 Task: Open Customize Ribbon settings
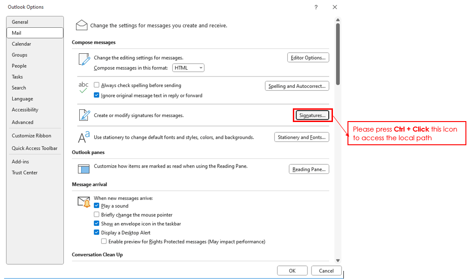pyautogui.click(x=35, y=136)
